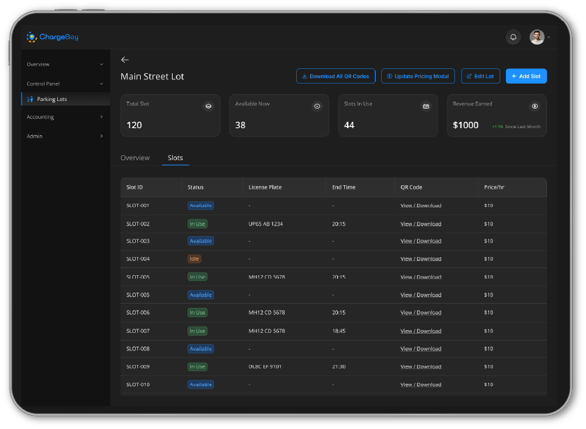Switch to the Overview tab
The height and width of the screenshot is (429, 586).
(135, 158)
